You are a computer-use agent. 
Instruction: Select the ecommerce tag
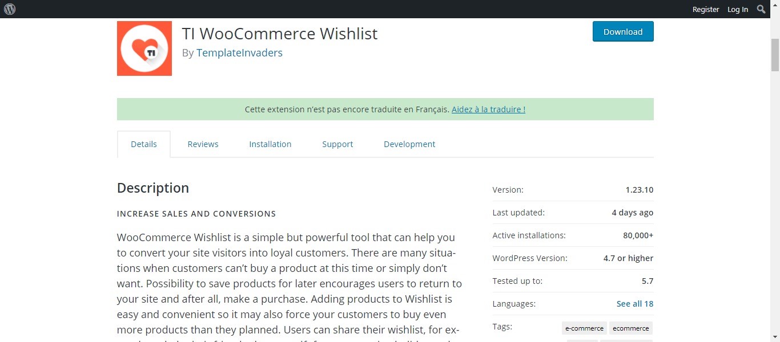click(x=631, y=328)
